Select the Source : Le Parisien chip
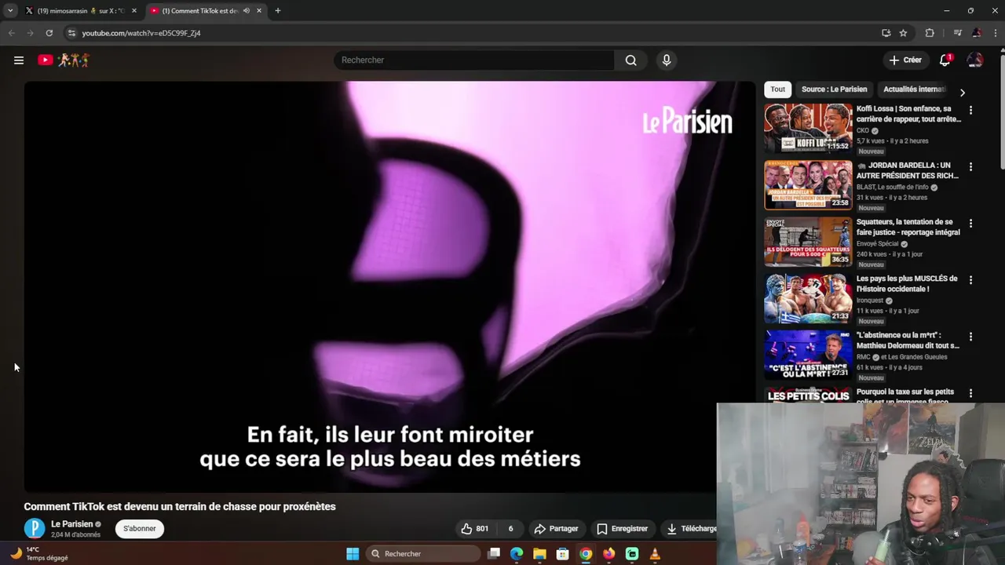 click(834, 89)
